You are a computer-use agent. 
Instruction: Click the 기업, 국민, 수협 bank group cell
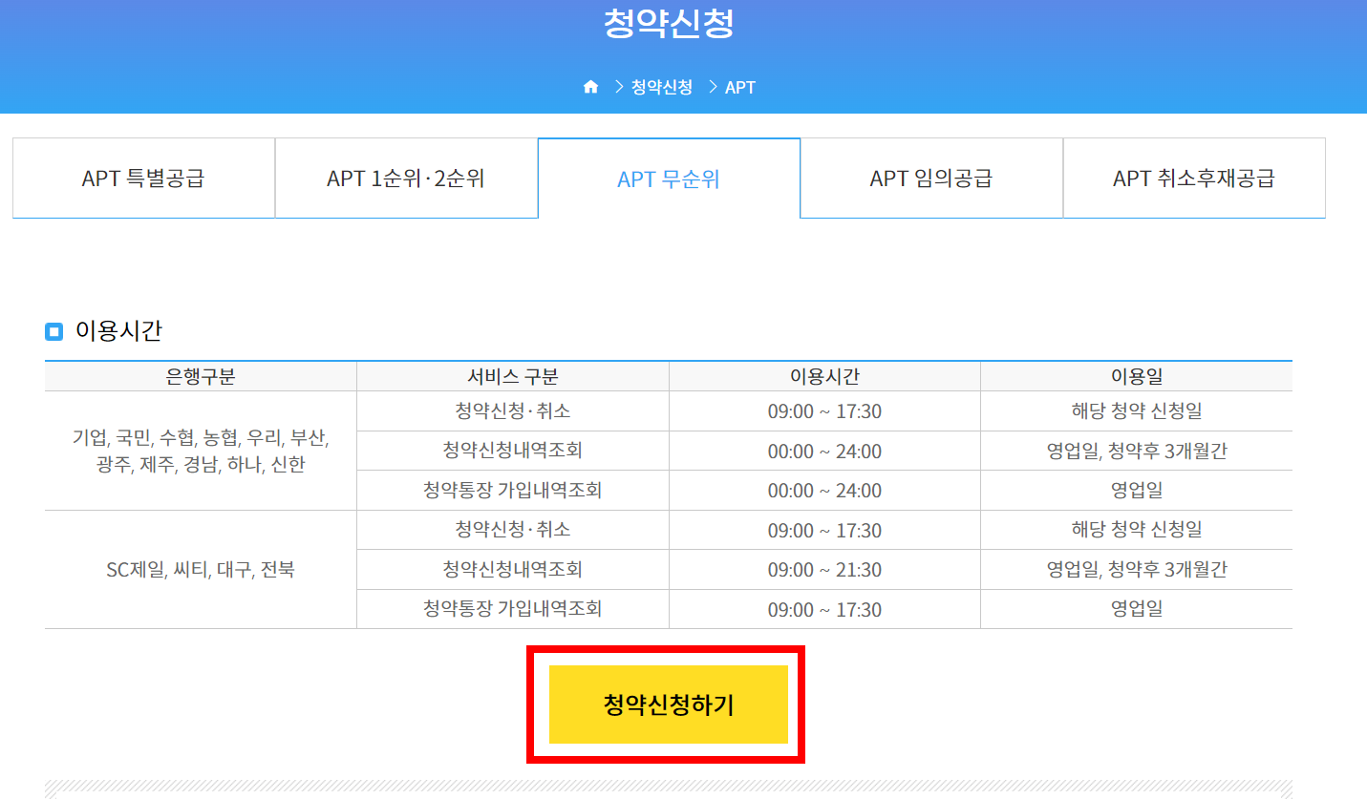click(x=200, y=451)
